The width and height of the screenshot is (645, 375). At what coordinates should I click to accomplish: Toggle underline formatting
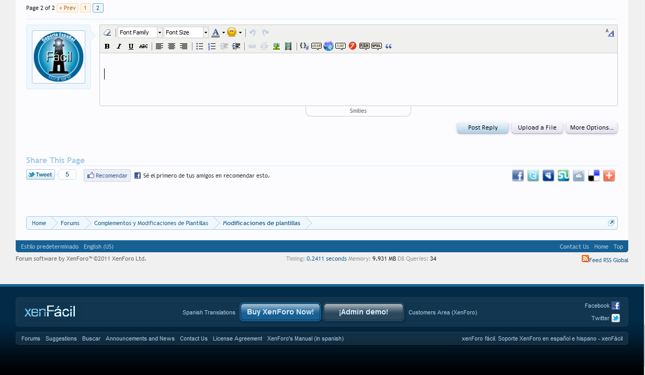[x=131, y=46]
